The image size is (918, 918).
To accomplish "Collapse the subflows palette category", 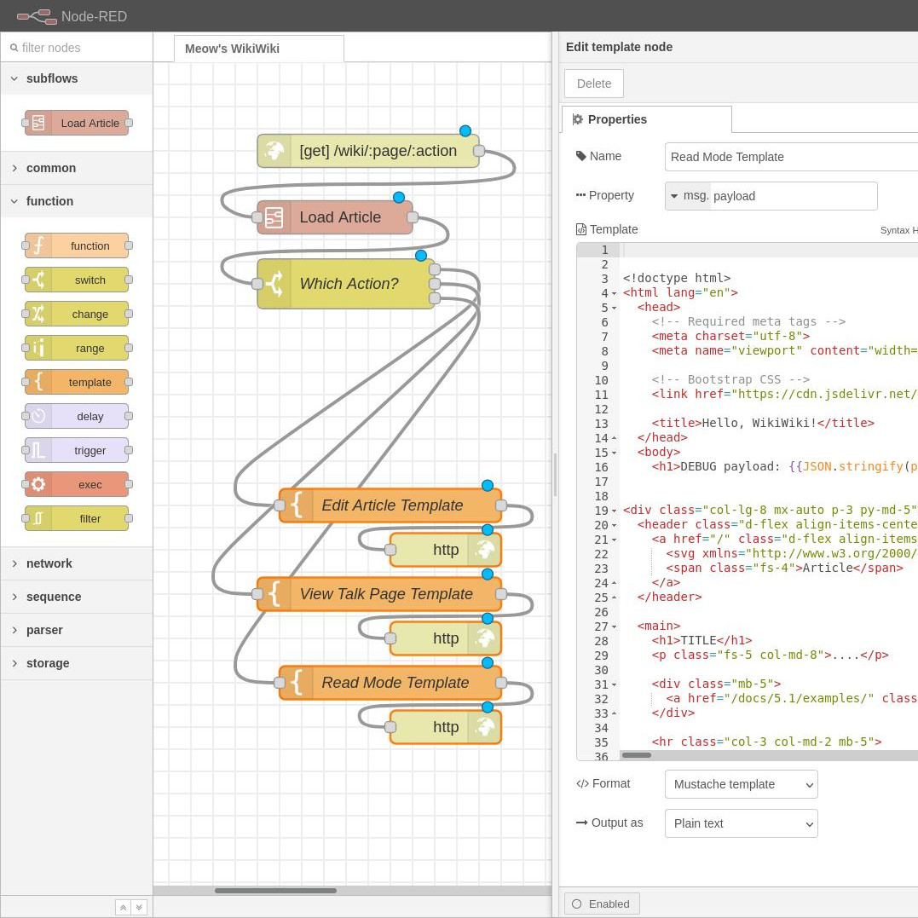I will pos(77,78).
